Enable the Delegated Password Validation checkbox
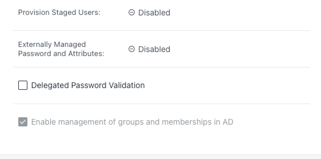The height and width of the screenshot is (159, 321). tap(23, 85)
